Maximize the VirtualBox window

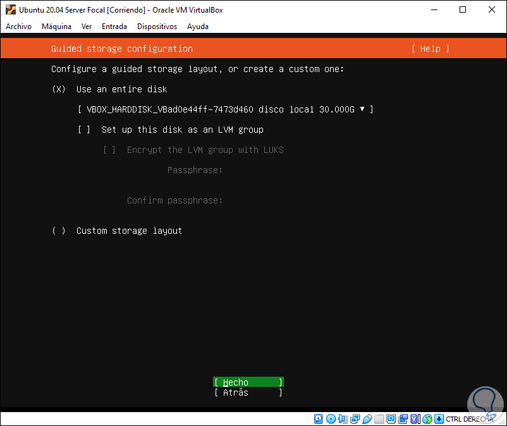click(x=463, y=9)
